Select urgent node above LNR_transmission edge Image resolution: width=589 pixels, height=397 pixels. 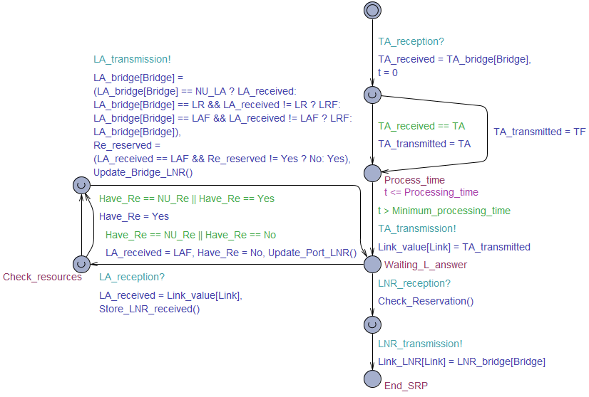coord(372,324)
